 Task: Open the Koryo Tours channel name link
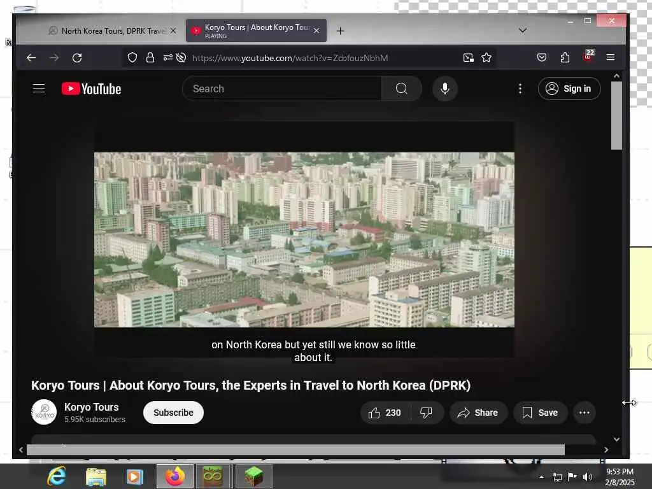pyautogui.click(x=92, y=407)
